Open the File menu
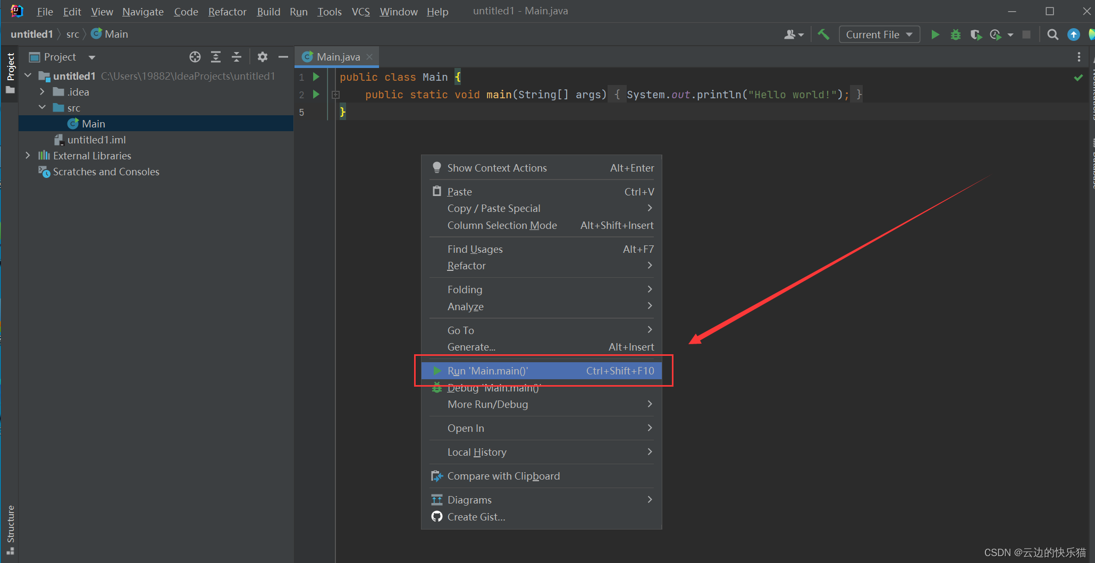 pyautogui.click(x=45, y=12)
